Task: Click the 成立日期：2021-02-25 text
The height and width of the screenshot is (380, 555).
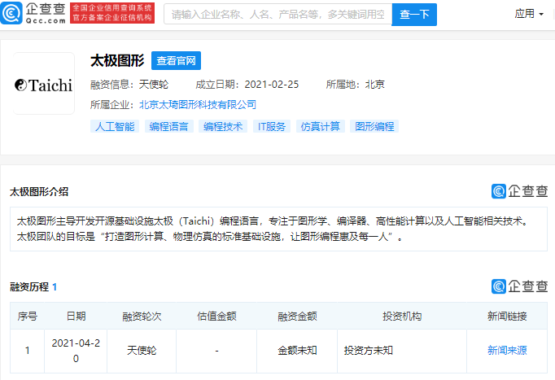Action: point(247,85)
